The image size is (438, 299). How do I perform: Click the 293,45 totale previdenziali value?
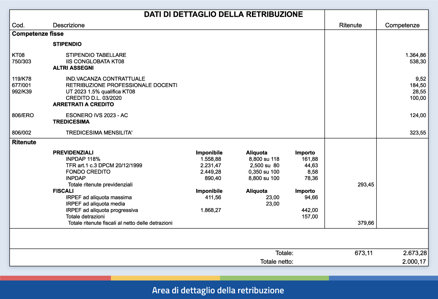click(365, 184)
